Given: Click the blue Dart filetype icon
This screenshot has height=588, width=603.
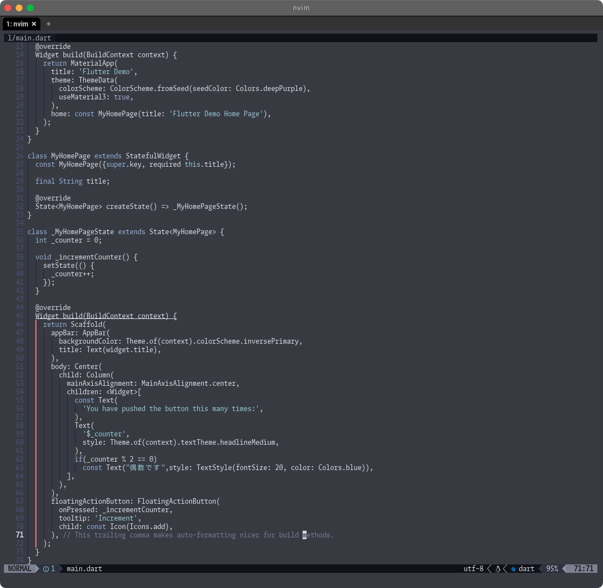Looking at the screenshot, I should tap(513, 569).
